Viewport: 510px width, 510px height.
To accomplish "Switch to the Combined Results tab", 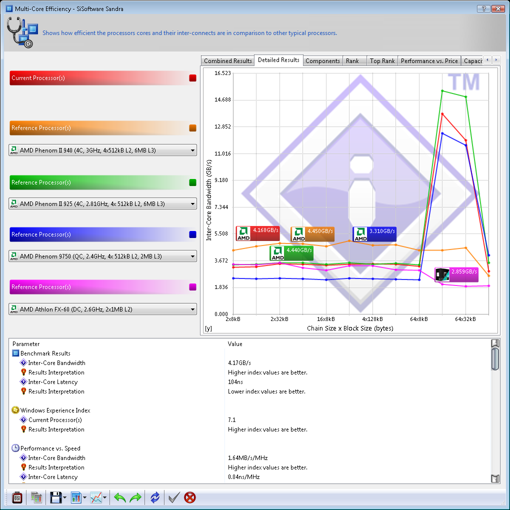I will 227,61.
